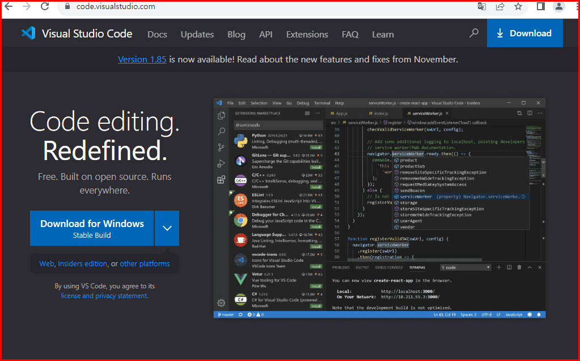Click the share page icon in address bar
The width and height of the screenshot is (580, 361).
click(x=500, y=6)
